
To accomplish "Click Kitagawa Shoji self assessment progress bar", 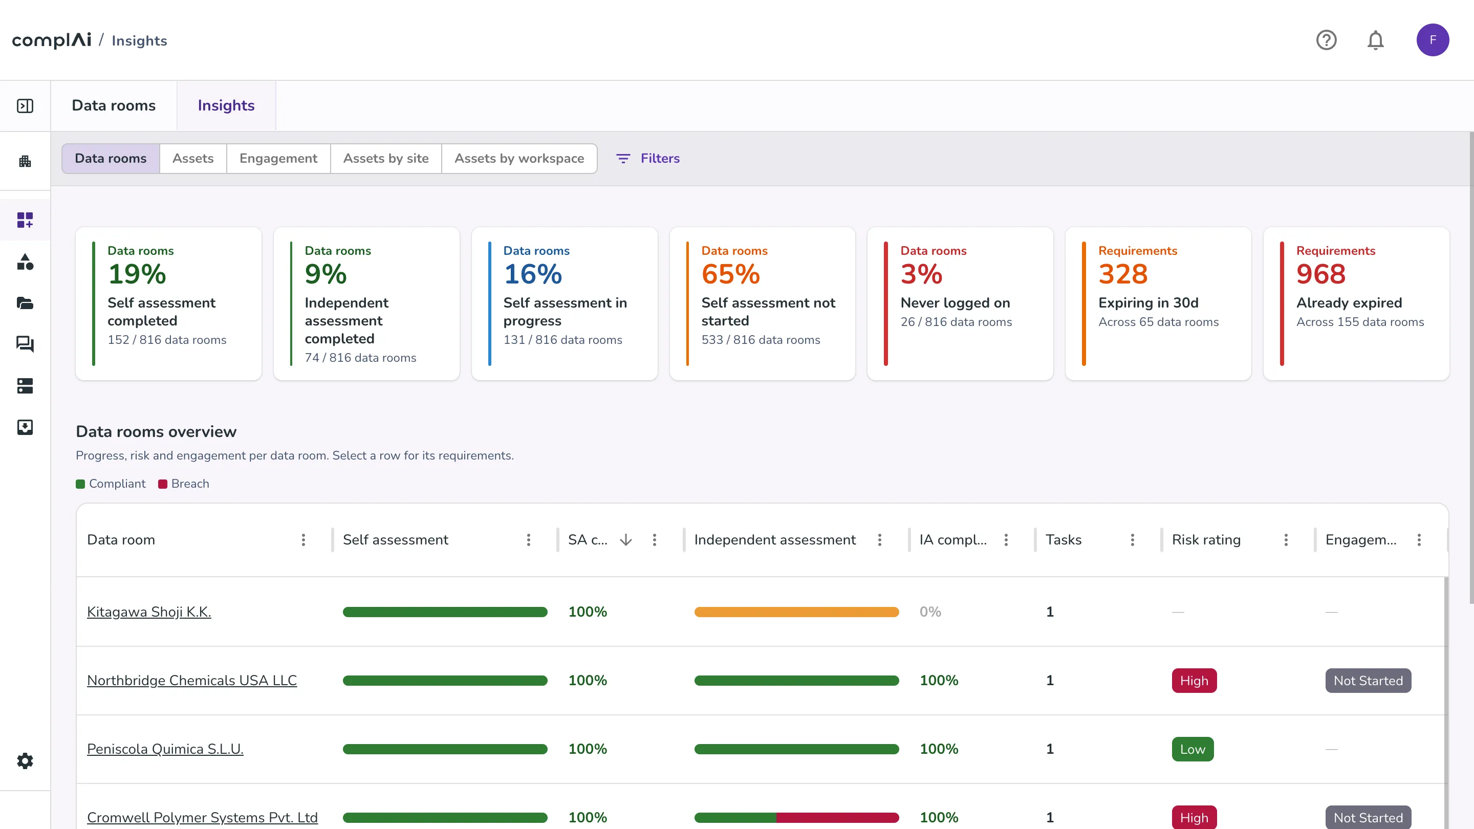I will pos(445,612).
